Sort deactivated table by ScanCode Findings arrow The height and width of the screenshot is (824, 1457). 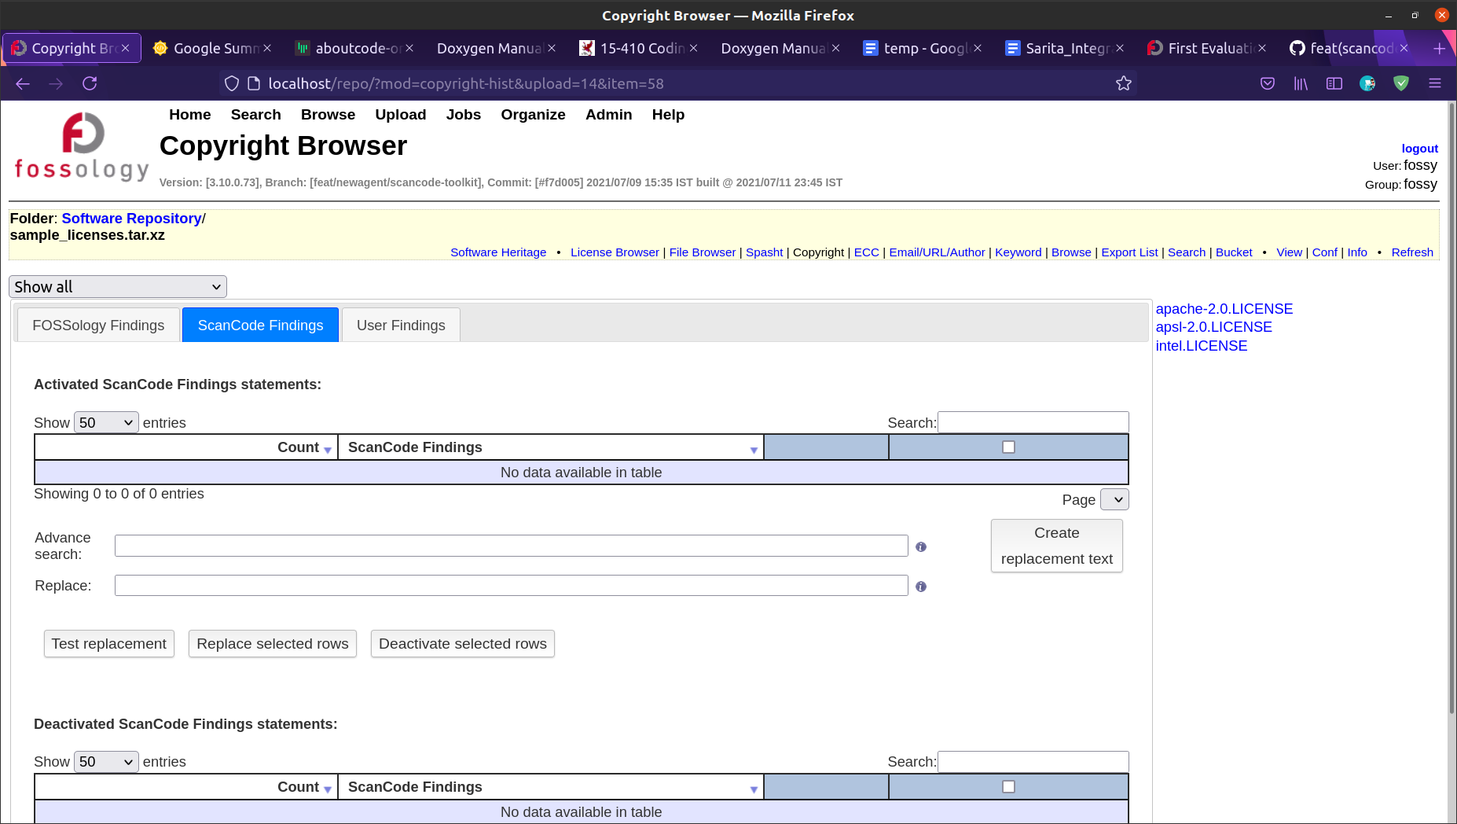(x=754, y=789)
